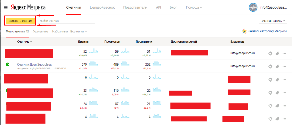The width and height of the screenshot is (292, 125).
Task: Open the API section
Action: [x=159, y=7]
